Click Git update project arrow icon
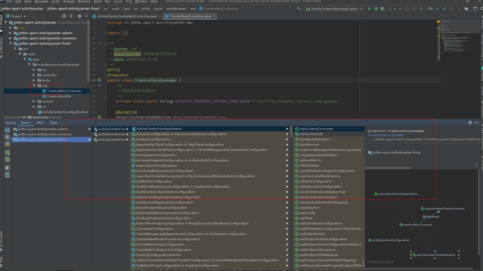Image resolution: width=483 pixels, height=271 pixels. tap(438, 9)
